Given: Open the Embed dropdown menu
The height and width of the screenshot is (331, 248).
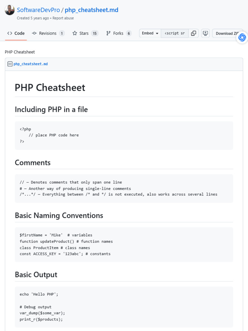Looking at the screenshot, I should point(150,33).
